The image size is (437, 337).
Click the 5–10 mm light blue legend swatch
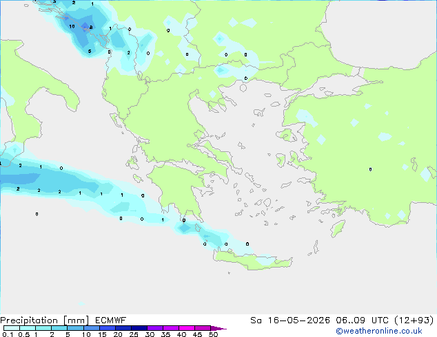(75, 328)
